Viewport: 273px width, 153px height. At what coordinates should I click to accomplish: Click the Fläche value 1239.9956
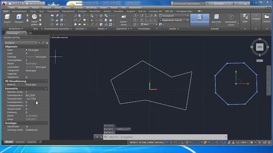(x=32, y=116)
